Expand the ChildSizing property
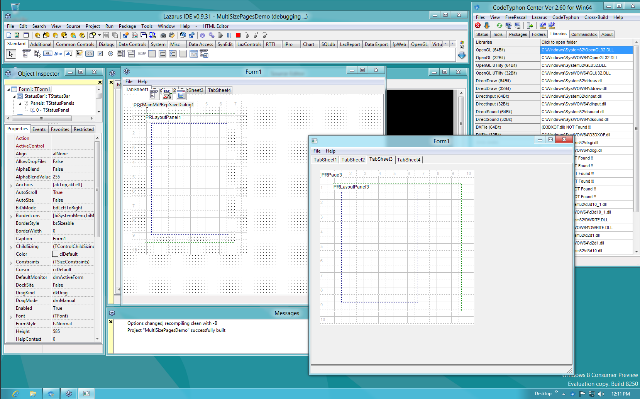The width and height of the screenshot is (640, 399). click(x=11, y=247)
